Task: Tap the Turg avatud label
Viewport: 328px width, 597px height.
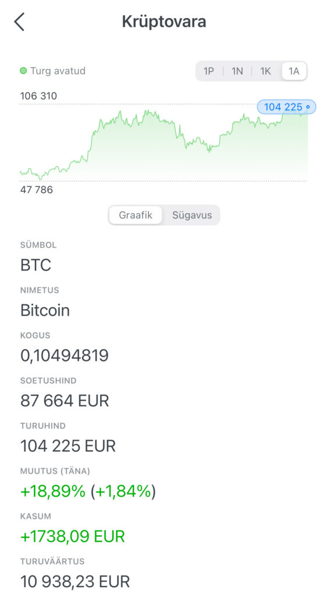Action: tap(58, 71)
